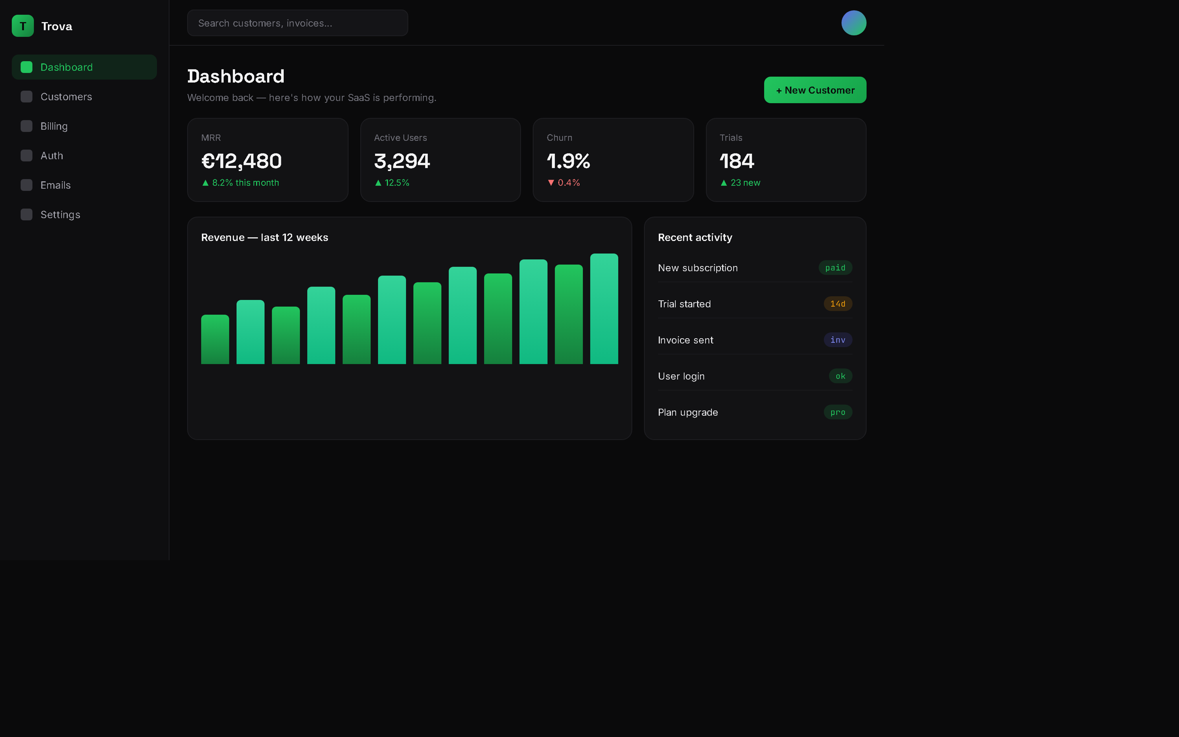Image resolution: width=1179 pixels, height=737 pixels.
Task: Click the Billing sidebar icon
Action: point(27,126)
